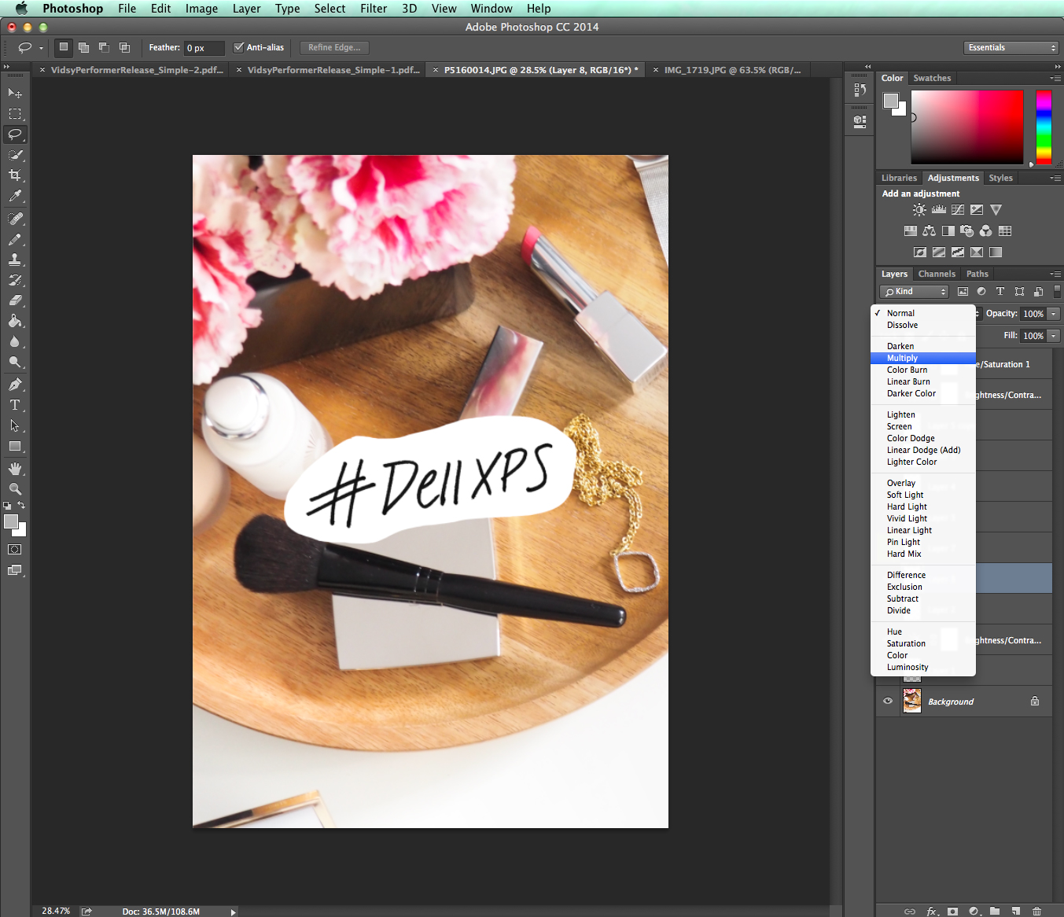Open the Photoshop application menu
Image resolution: width=1064 pixels, height=917 pixels.
click(72, 9)
